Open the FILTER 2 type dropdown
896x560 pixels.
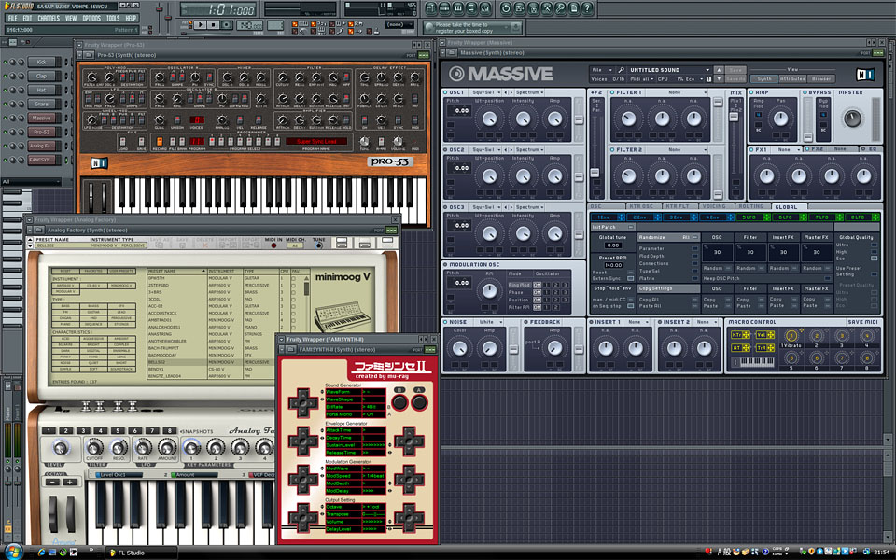[678, 149]
